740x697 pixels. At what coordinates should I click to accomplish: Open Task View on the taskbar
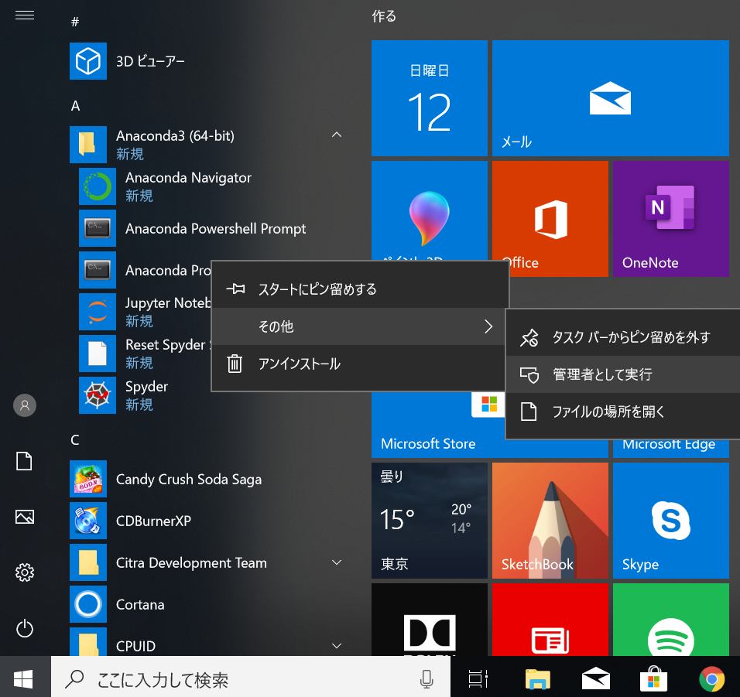pos(478,679)
